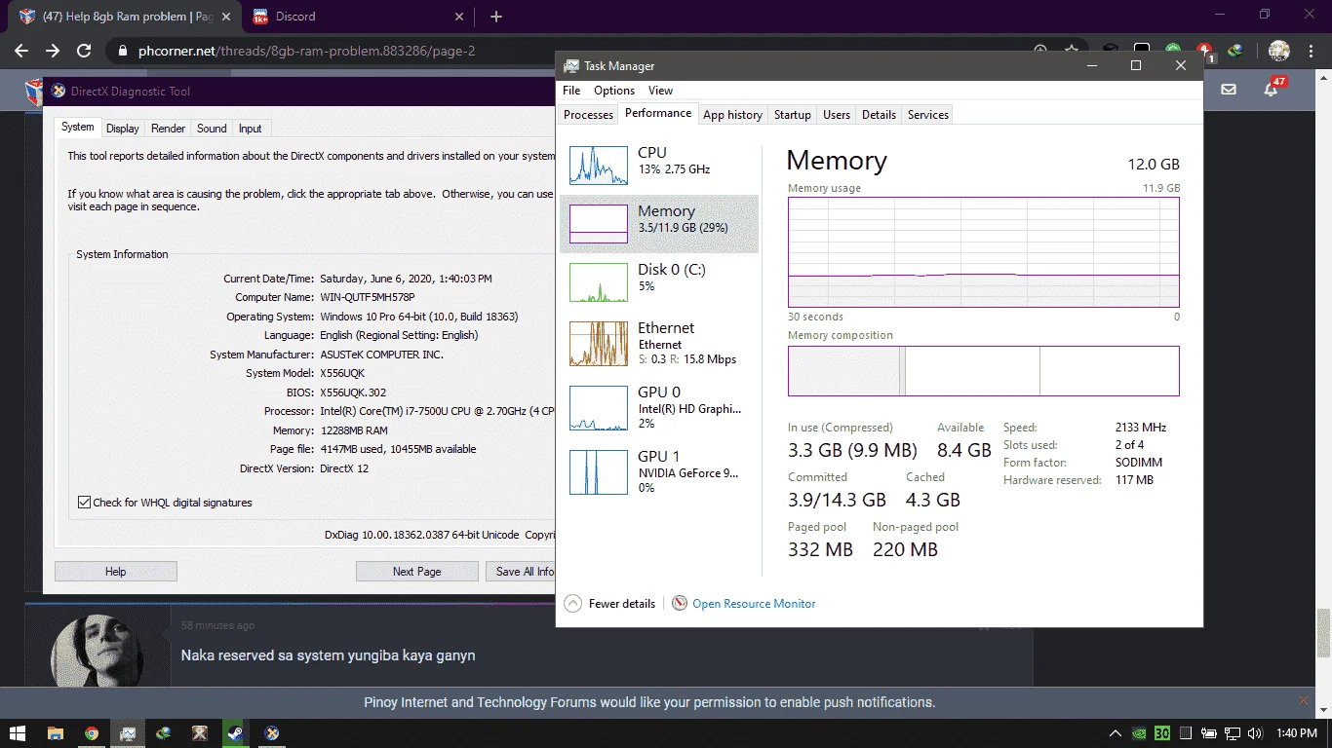The height and width of the screenshot is (748, 1332).
Task: Open Task Manager taskbar button
Action: tap(128, 733)
